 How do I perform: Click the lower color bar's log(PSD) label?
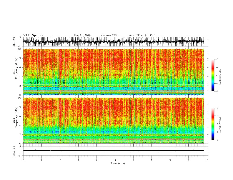(220, 125)
